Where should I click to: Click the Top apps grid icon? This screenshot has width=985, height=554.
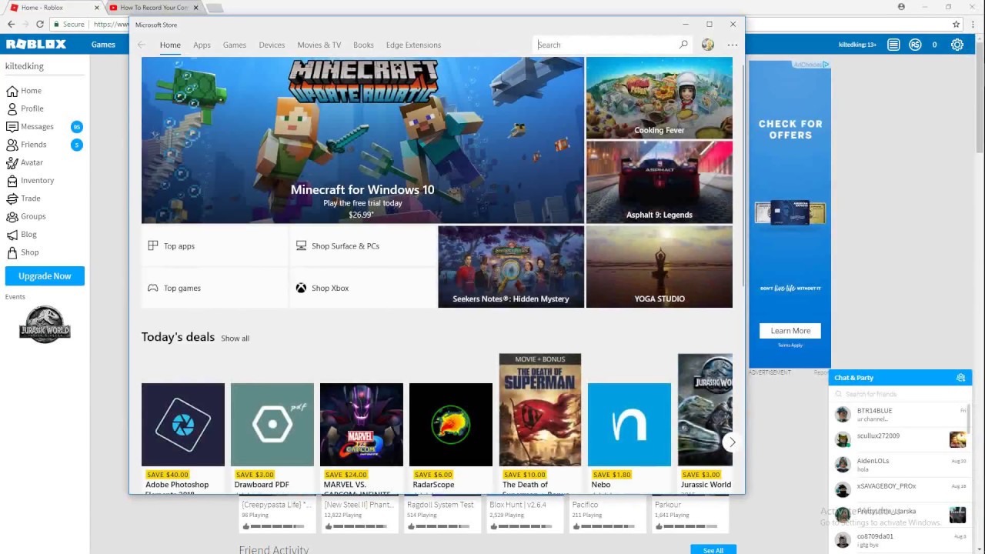click(153, 246)
